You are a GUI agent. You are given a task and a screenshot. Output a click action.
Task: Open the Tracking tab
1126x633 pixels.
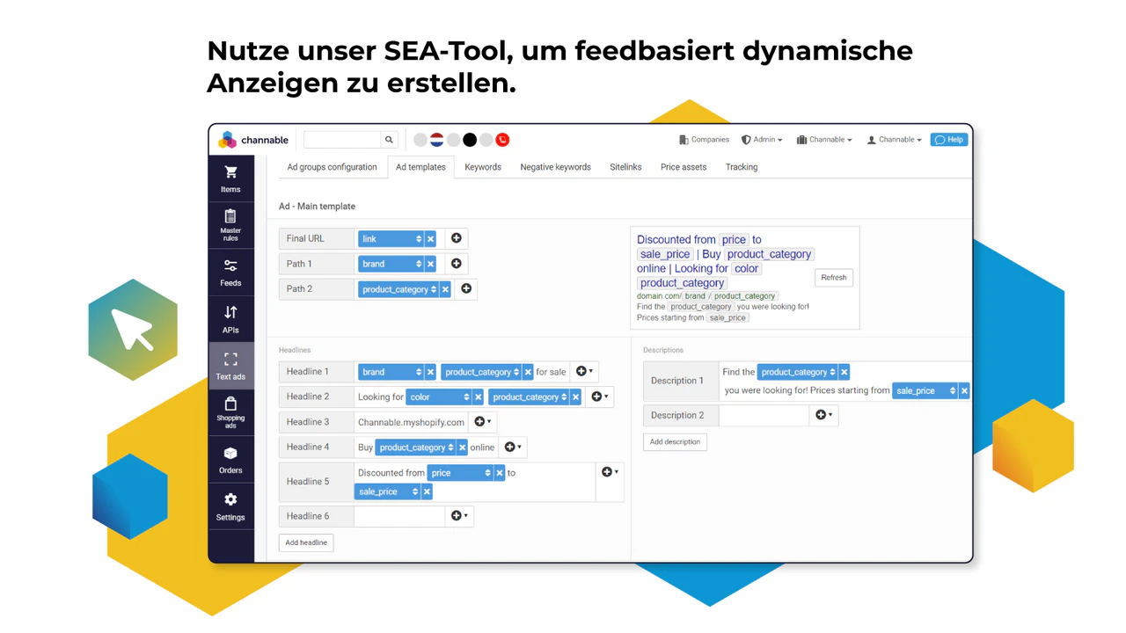click(742, 167)
